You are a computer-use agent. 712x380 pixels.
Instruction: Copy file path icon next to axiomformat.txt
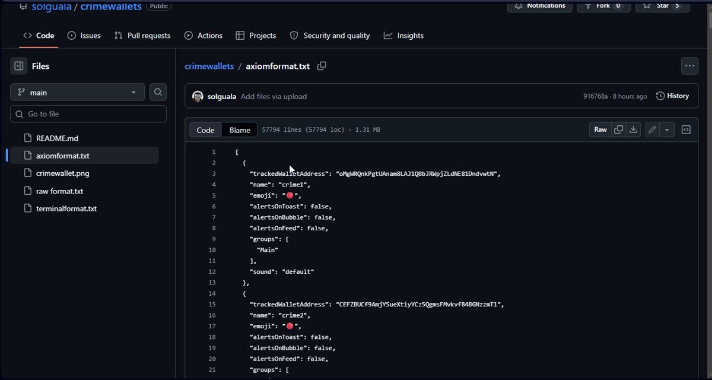pyautogui.click(x=322, y=66)
